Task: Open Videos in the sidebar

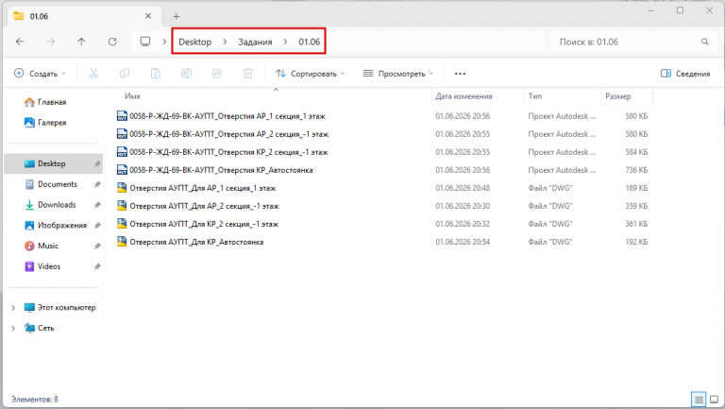Action: coord(49,266)
